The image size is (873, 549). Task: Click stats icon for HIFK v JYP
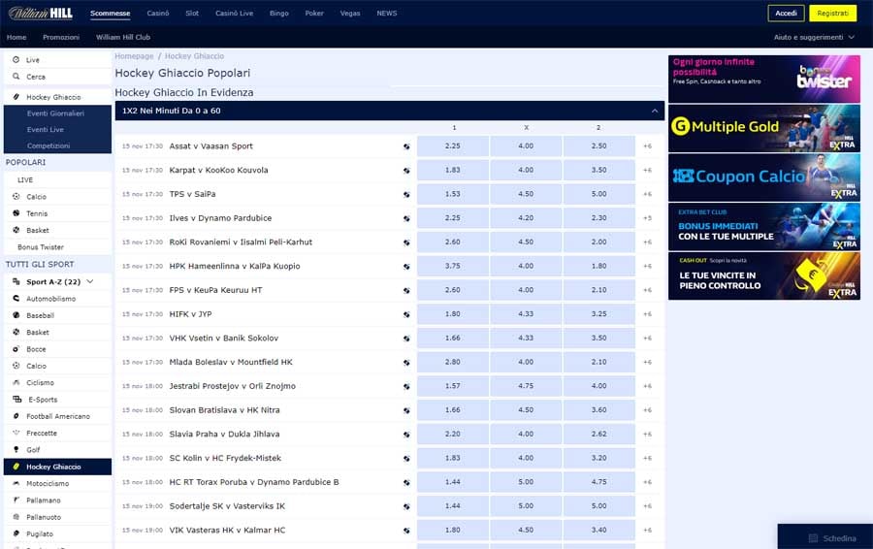point(406,314)
